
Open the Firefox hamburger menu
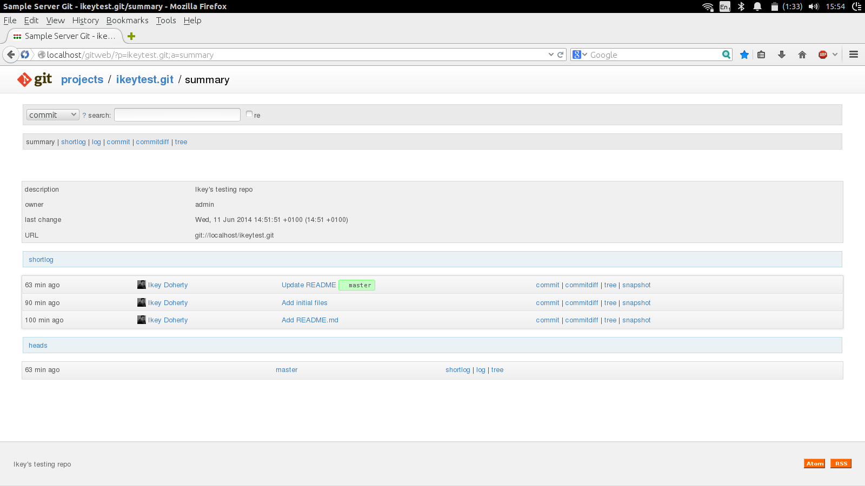pos(854,55)
